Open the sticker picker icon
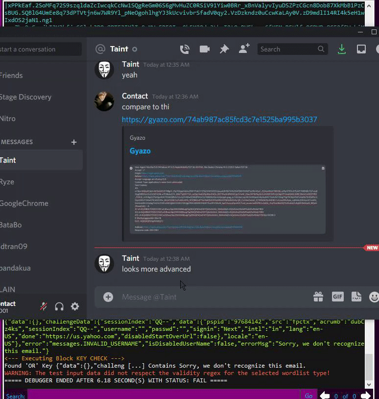 click(356, 297)
